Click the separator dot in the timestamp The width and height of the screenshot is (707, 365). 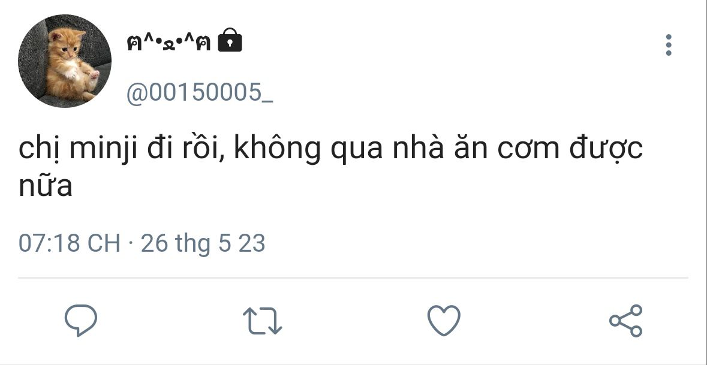click(131, 244)
